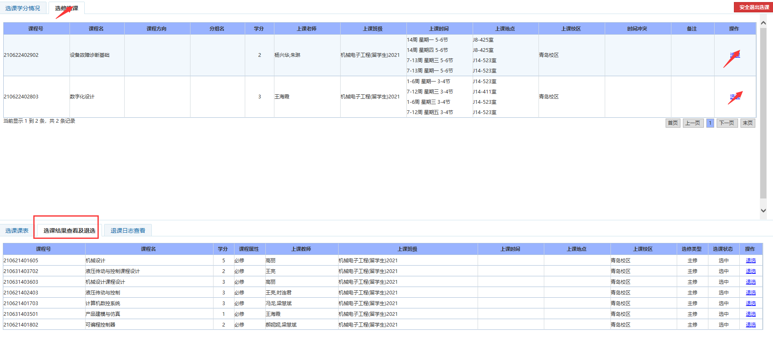Select course 设备故障诊断基础 via 选课 link
Viewport: 773px width, 350px height.
click(735, 55)
